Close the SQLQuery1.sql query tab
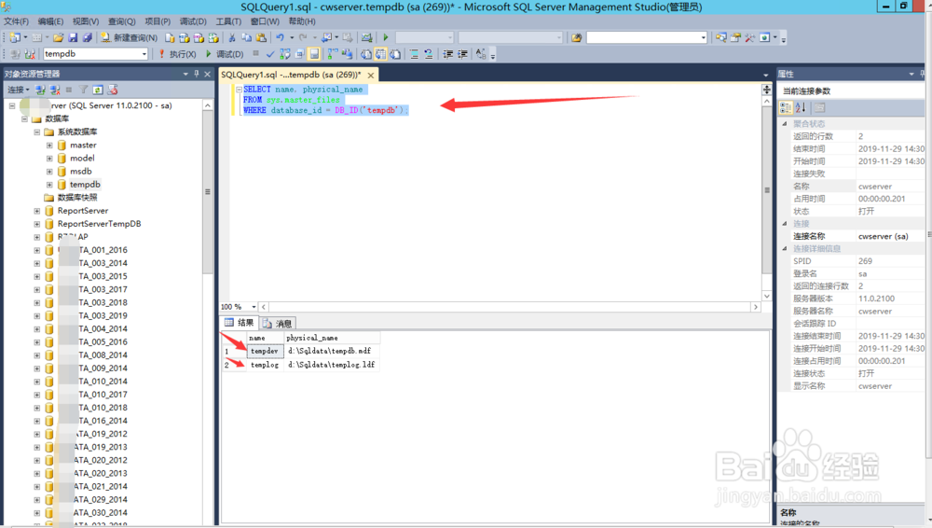932x528 pixels. click(371, 76)
